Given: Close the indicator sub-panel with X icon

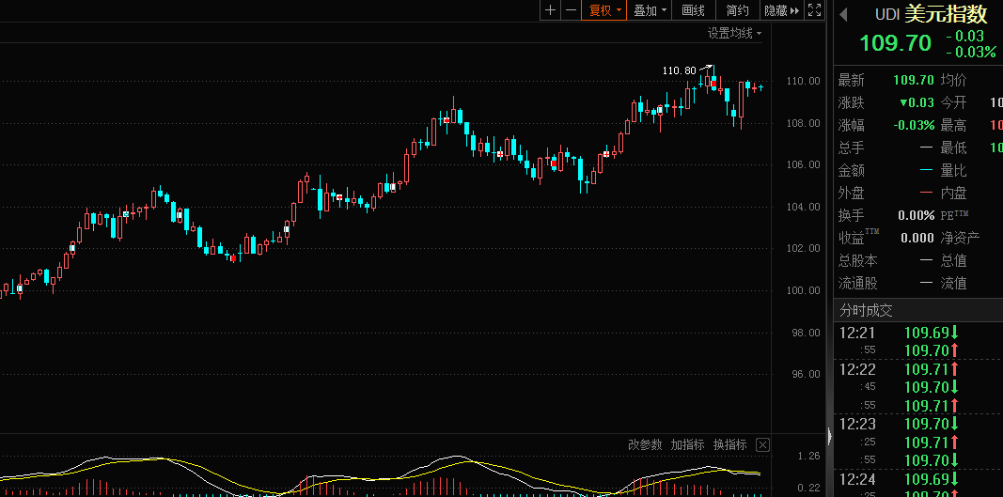Looking at the screenshot, I should tap(762, 444).
